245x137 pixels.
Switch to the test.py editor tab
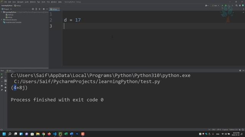(54, 9)
